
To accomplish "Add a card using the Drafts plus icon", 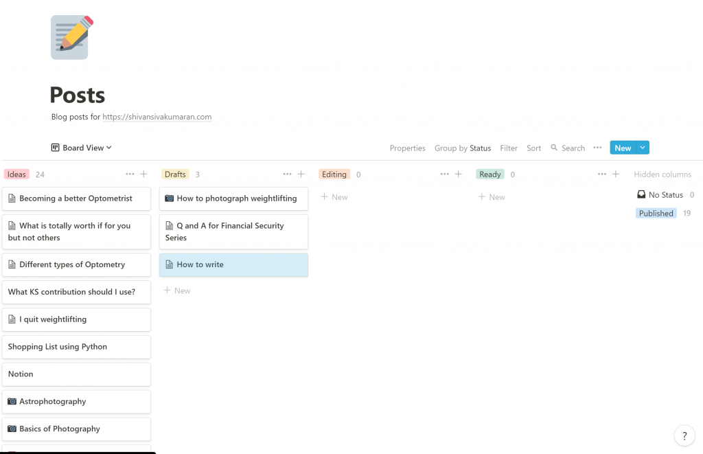I will click(301, 174).
